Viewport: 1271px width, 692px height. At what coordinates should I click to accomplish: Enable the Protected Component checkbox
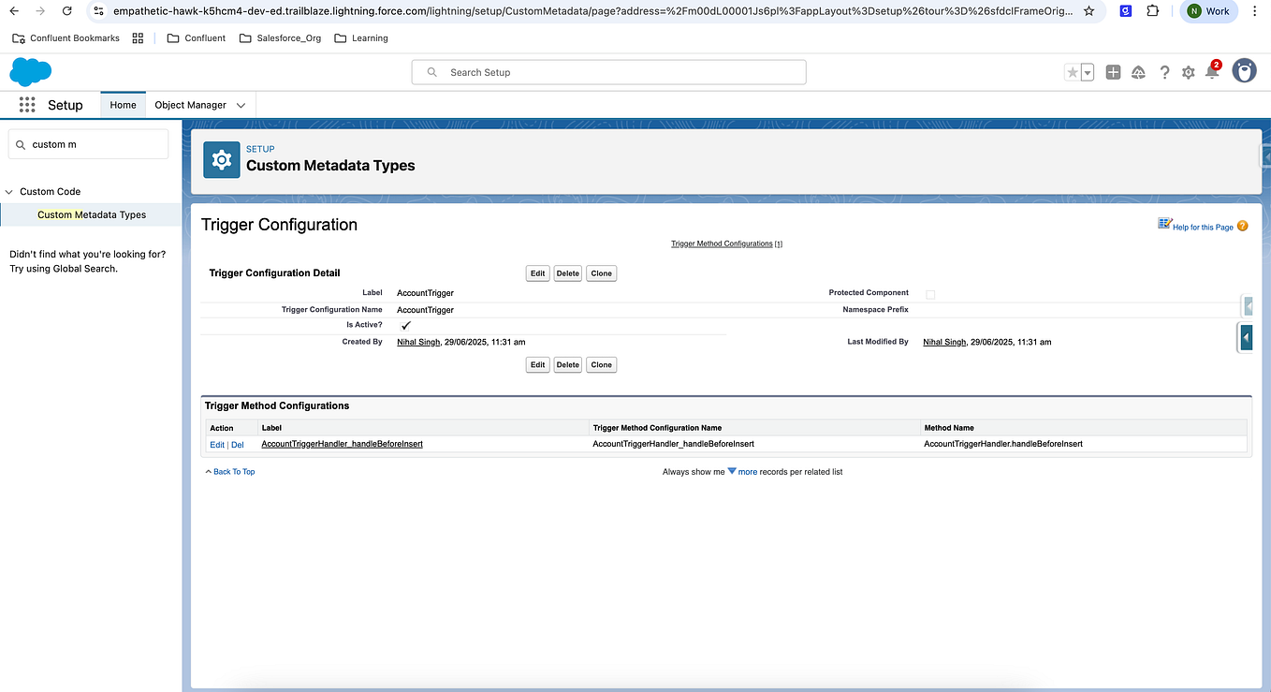(x=930, y=294)
